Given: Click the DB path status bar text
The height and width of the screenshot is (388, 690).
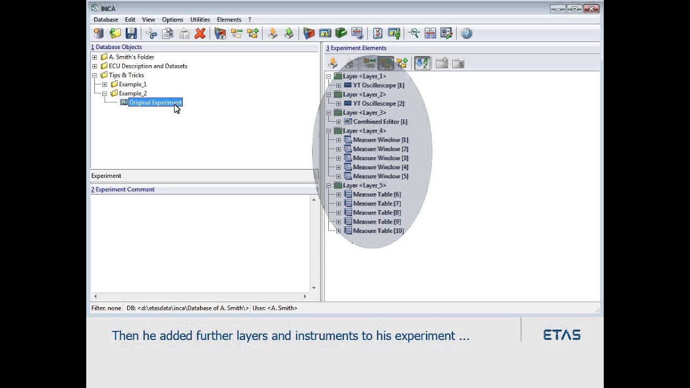Looking at the screenshot, I should [x=188, y=308].
